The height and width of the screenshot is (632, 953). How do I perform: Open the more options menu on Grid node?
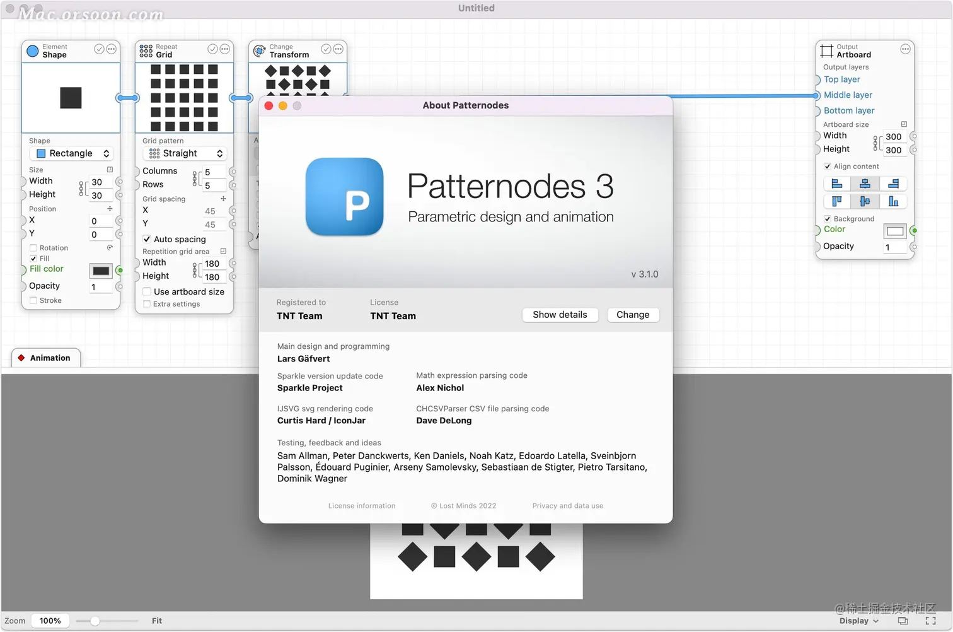[225, 49]
